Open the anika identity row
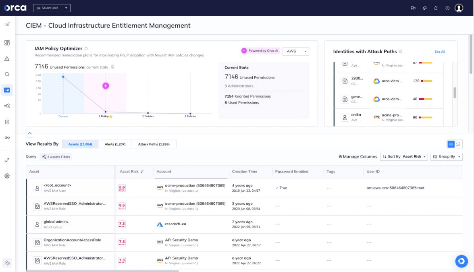The image size is (474, 272). click(x=389, y=117)
